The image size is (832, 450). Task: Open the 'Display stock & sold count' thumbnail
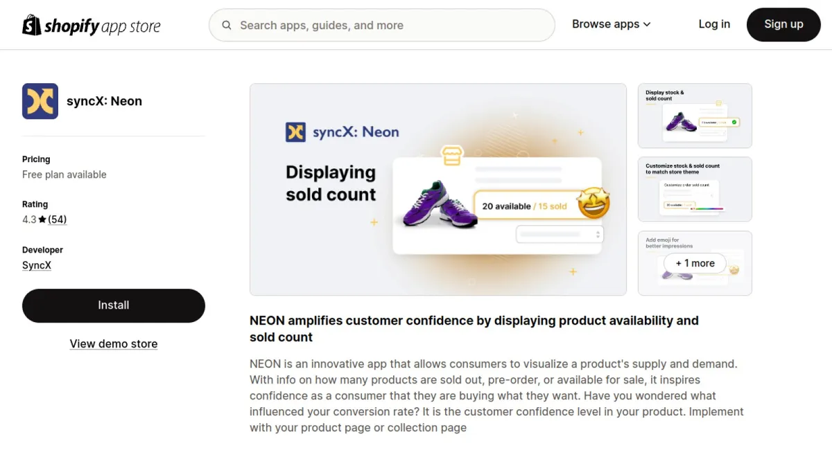coord(695,116)
